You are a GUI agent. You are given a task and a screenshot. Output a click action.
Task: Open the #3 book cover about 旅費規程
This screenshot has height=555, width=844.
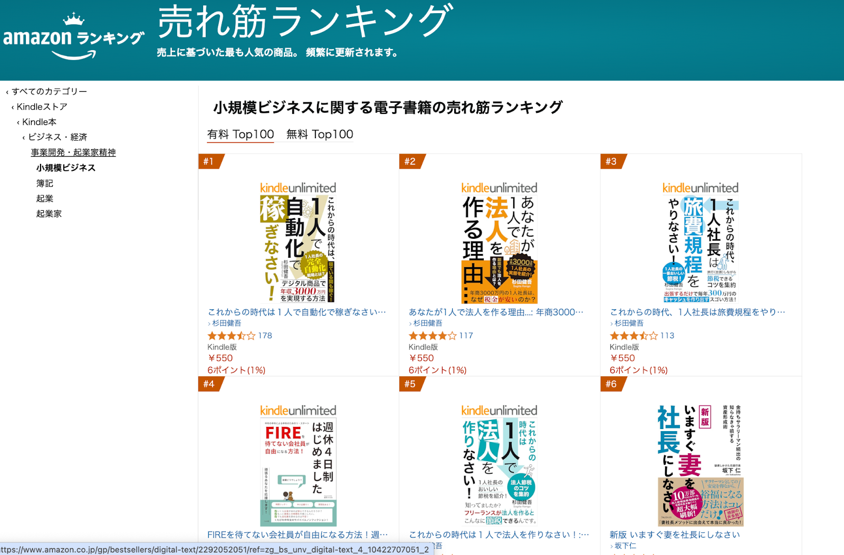(x=701, y=242)
